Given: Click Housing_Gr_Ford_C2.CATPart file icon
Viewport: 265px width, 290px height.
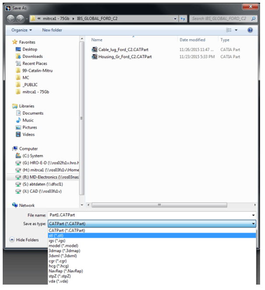Looking at the screenshot, I should tap(94, 57).
